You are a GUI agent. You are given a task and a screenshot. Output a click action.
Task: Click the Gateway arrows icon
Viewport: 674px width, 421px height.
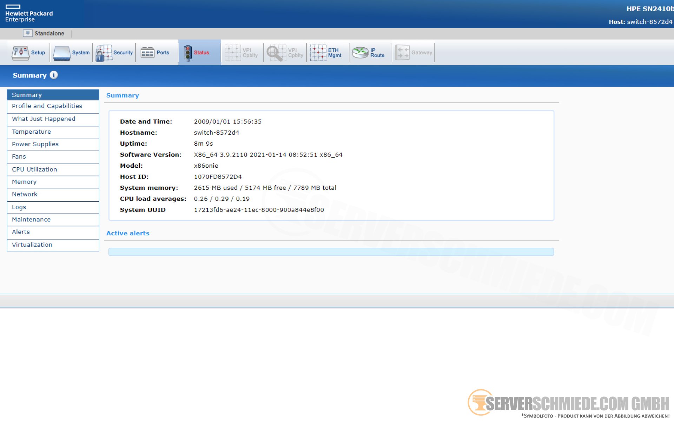[x=402, y=53]
